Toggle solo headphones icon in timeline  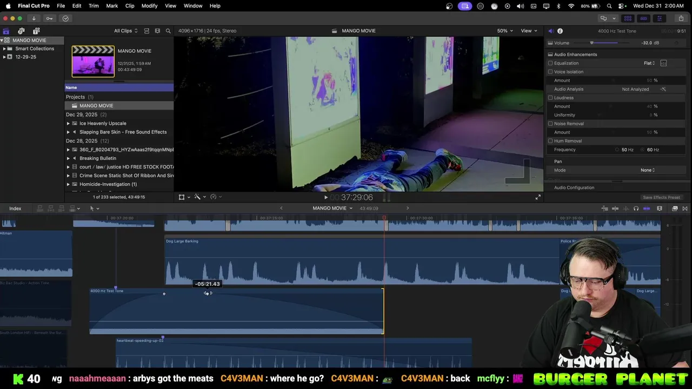tap(636, 209)
